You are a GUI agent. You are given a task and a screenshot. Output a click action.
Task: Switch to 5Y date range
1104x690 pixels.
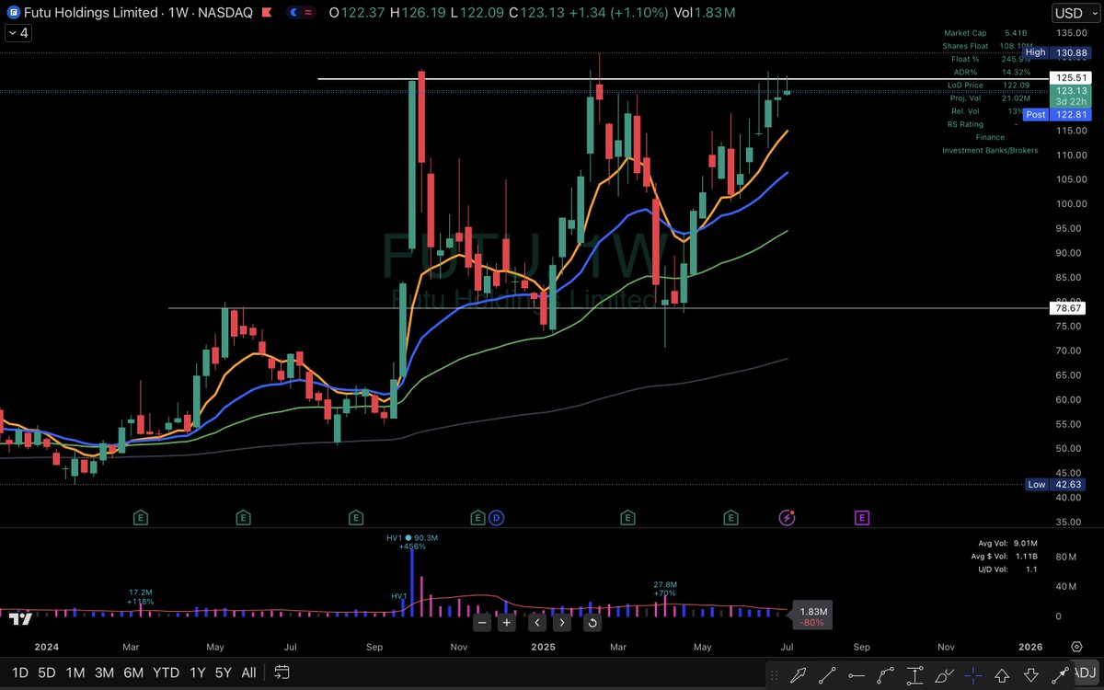223,673
